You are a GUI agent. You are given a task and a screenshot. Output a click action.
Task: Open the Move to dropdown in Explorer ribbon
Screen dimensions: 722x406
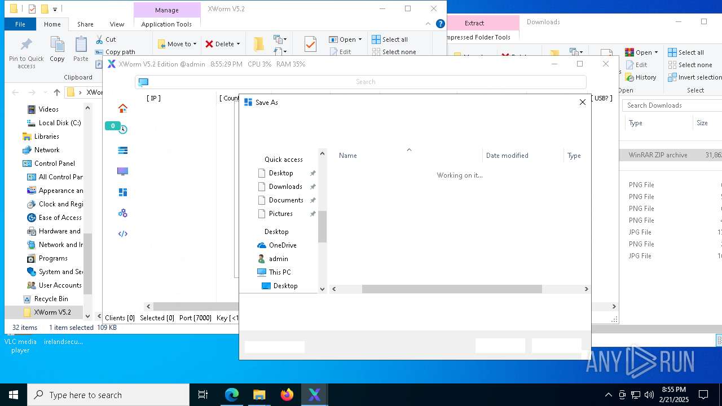point(177,44)
